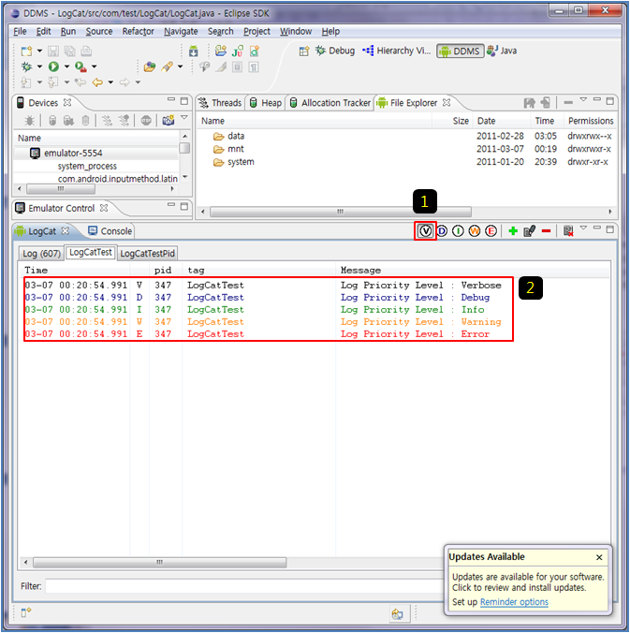Click the Open Perspective icon
The image size is (630, 633).
click(304, 52)
